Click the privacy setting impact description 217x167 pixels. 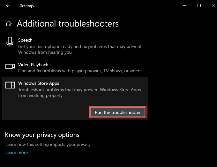49,144
